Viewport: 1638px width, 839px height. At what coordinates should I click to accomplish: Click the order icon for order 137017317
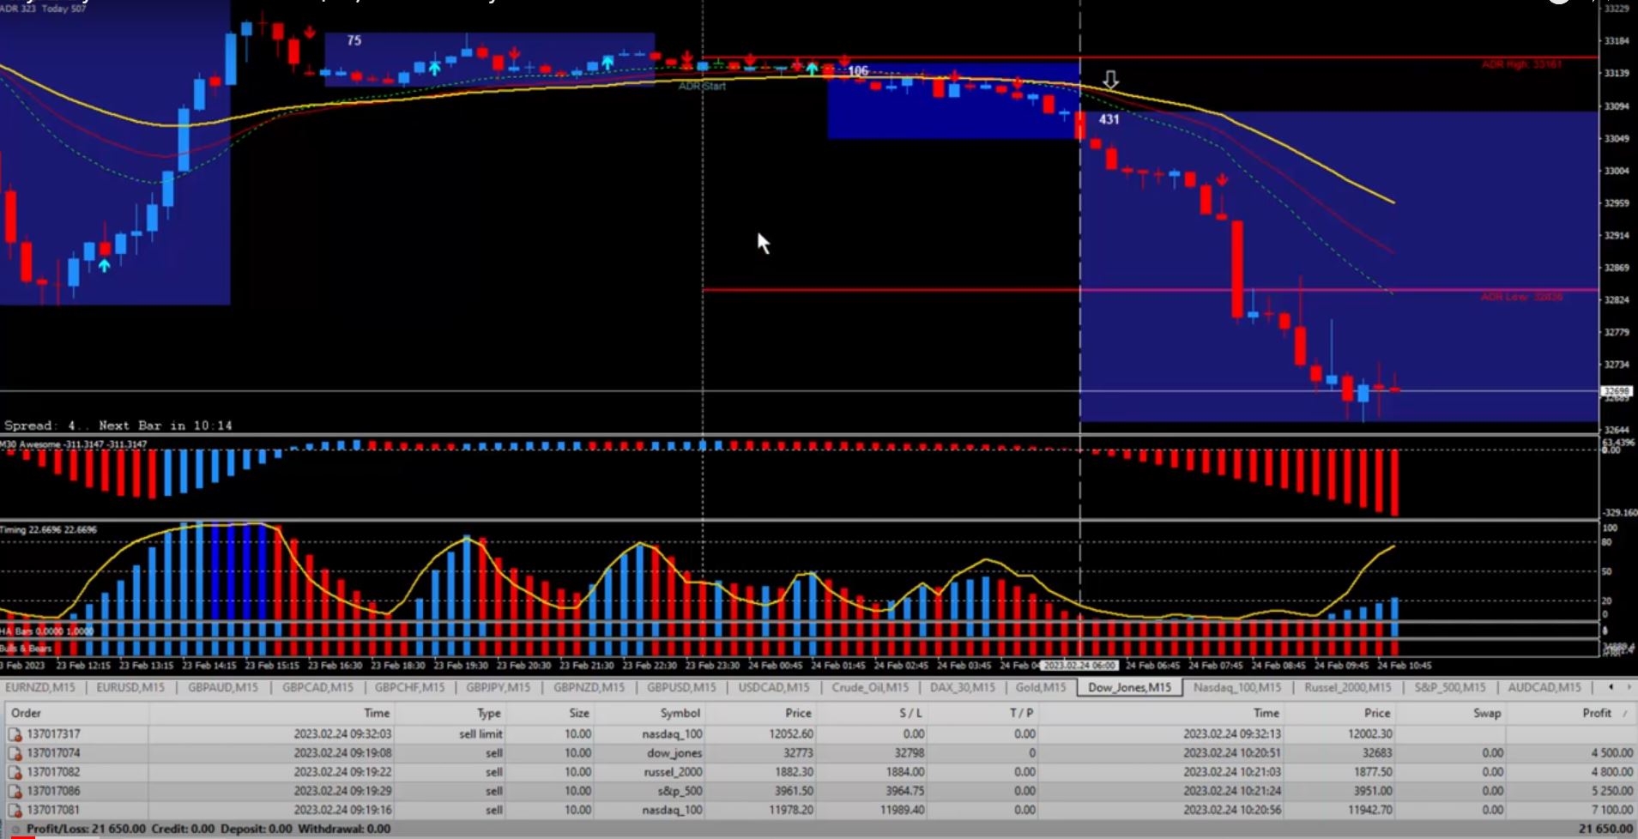[15, 734]
